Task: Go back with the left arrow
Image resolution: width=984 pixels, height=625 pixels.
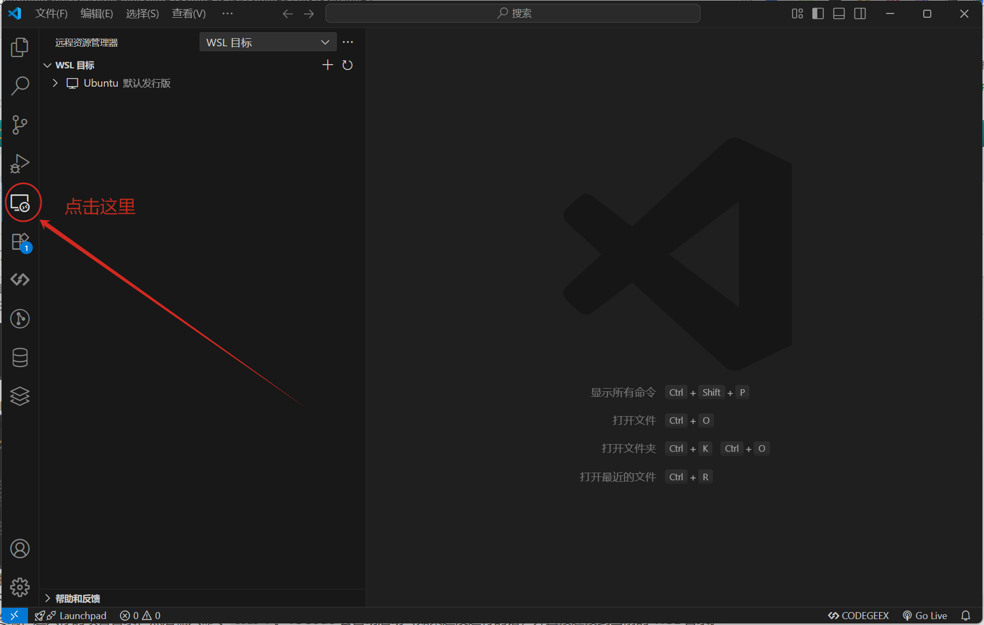Action: coord(288,14)
